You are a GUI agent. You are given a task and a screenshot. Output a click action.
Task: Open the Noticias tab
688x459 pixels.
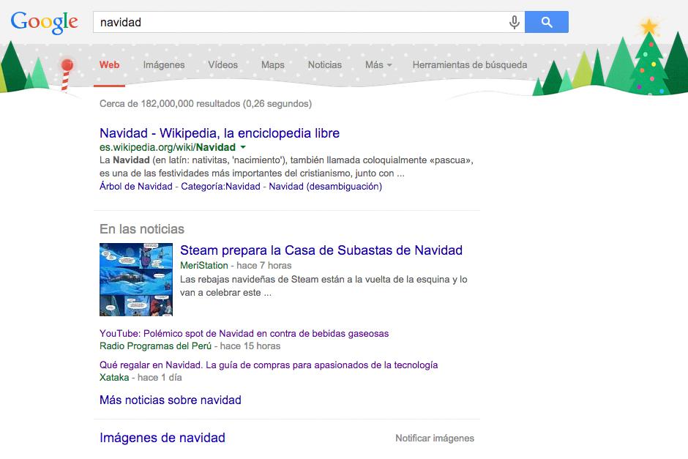325,65
